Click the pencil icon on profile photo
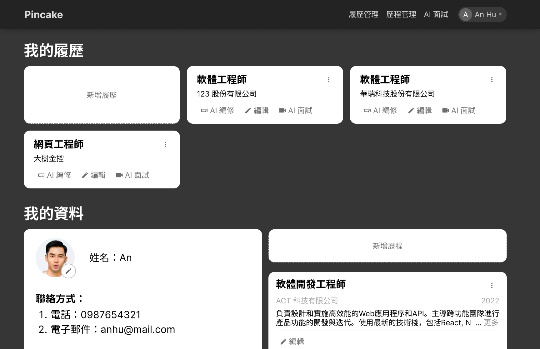Viewport: 540px width, 349px height. tap(68, 271)
